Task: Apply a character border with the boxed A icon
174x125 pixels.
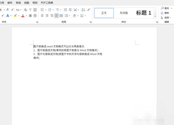Action: pos(35,10)
